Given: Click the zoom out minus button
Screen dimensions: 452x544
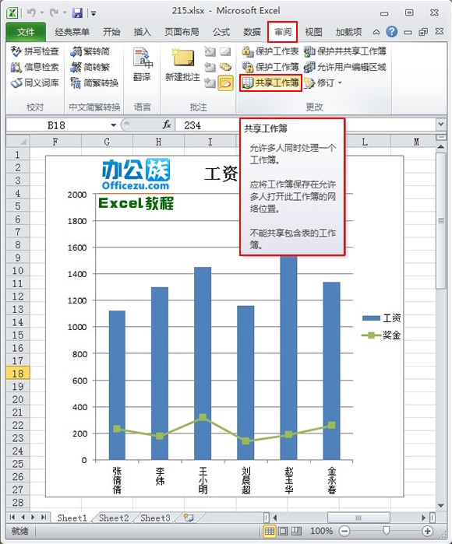Looking at the screenshot, I should [x=344, y=531].
